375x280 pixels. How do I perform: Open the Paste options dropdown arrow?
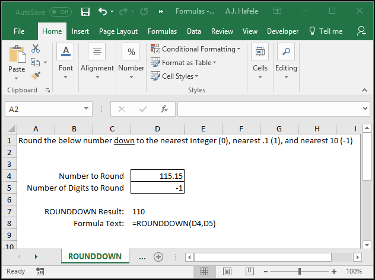point(16,78)
